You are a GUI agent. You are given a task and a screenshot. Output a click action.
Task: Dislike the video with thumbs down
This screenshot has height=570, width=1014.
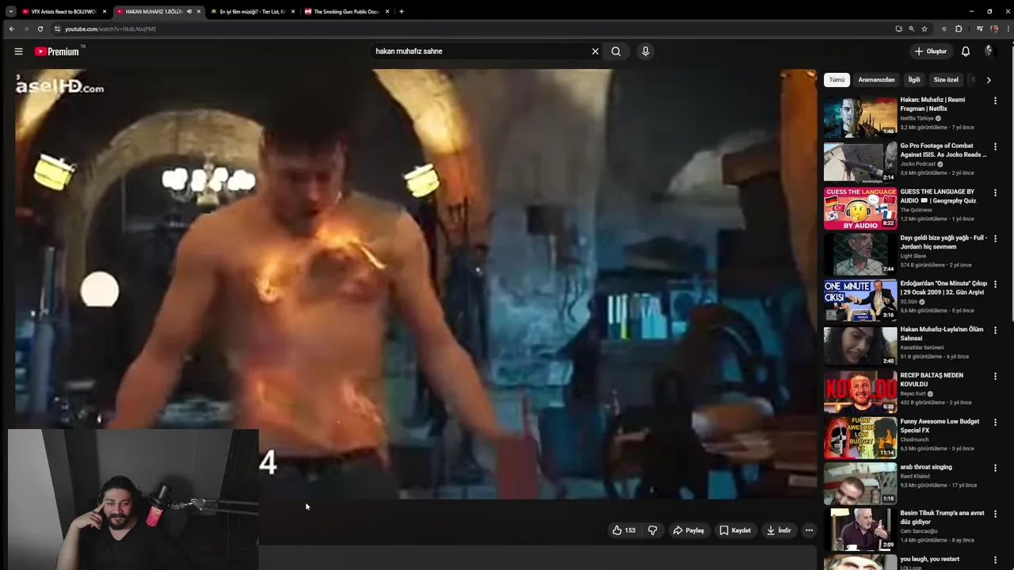click(x=653, y=530)
